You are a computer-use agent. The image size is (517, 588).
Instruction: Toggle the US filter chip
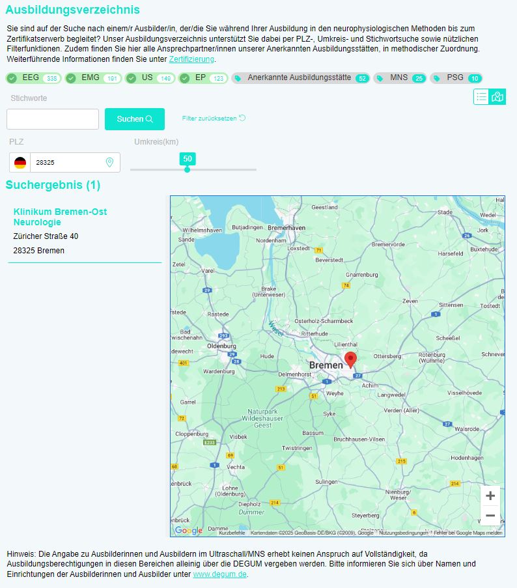pyautogui.click(x=150, y=78)
